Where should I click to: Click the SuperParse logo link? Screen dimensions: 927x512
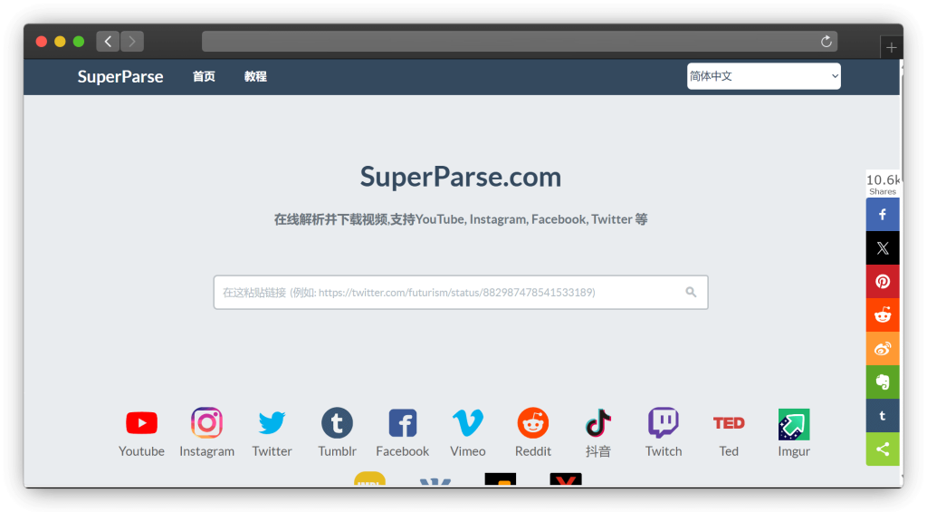point(120,77)
